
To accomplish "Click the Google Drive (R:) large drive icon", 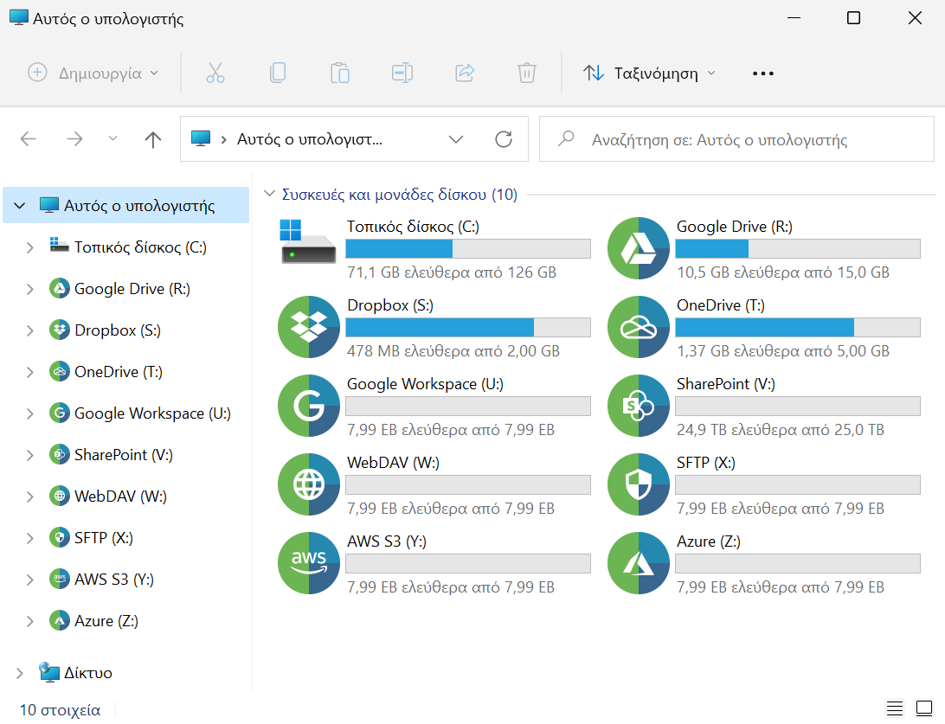I will [639, 248].
